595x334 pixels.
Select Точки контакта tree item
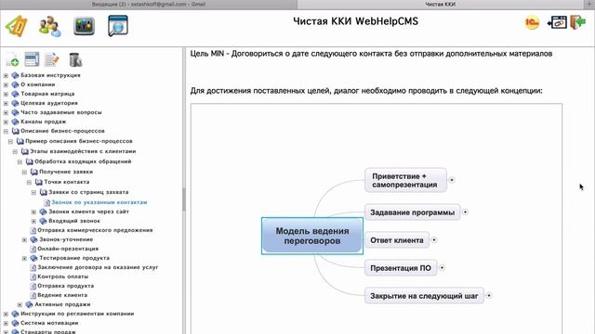[x=66, y=182]
